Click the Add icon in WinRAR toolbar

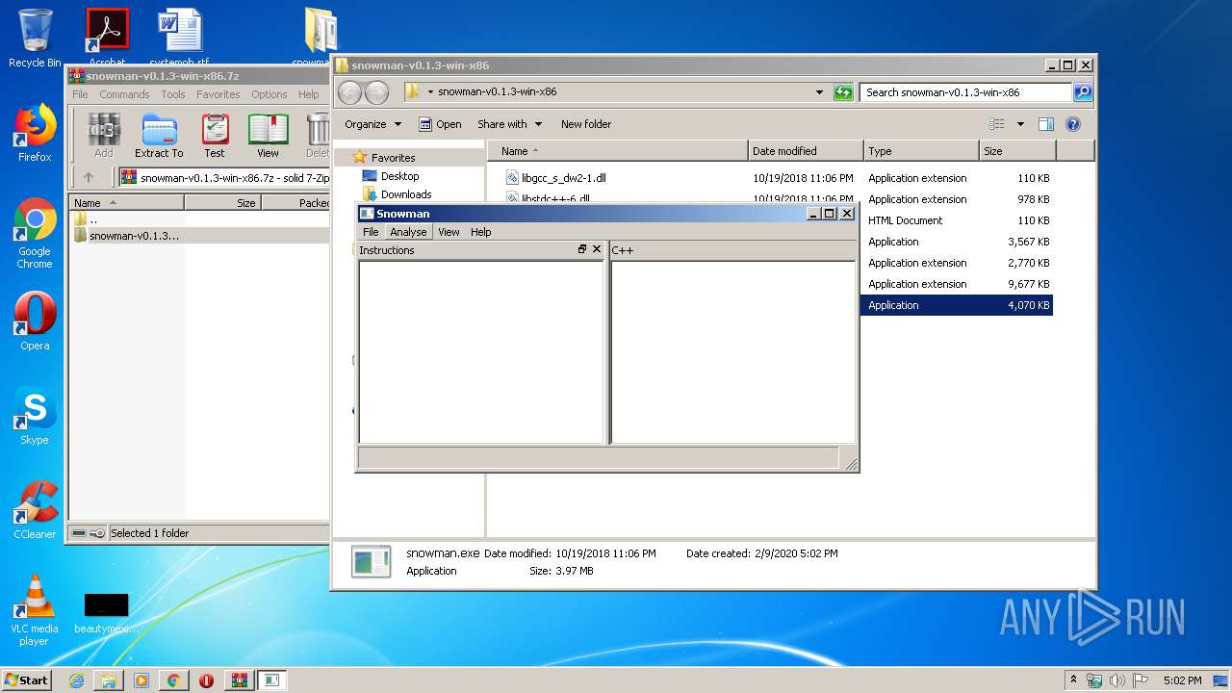click(x=104, y=136)
